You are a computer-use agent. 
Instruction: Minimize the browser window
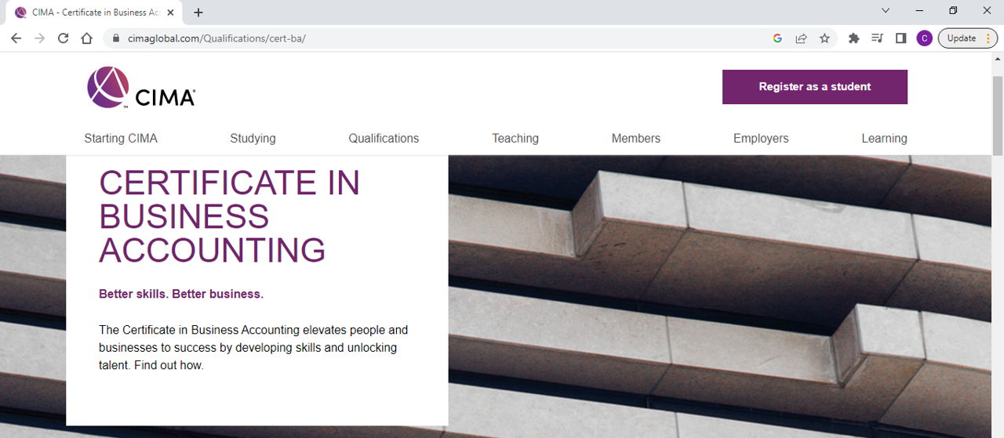[x=919, y=11]
